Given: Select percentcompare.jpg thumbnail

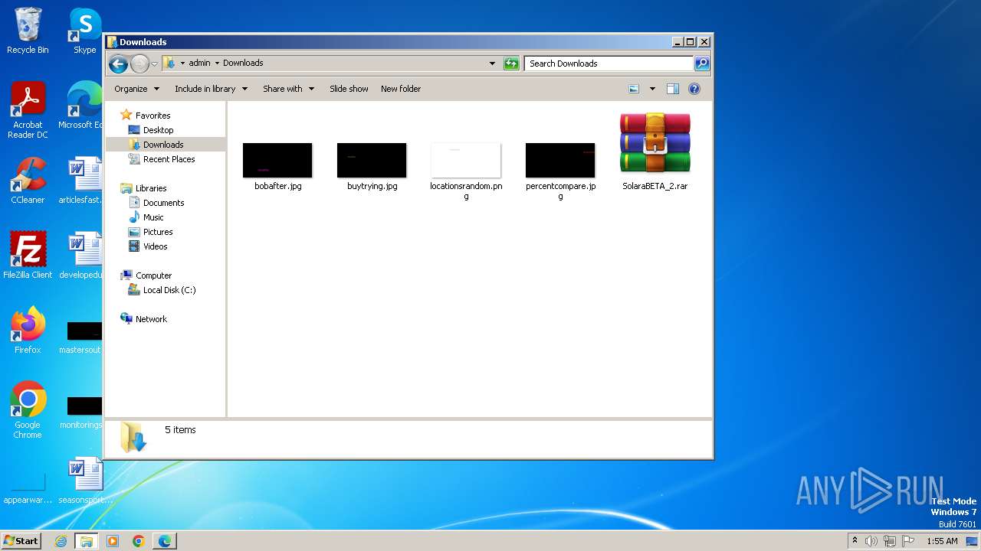Looking at the screenshot, I should pos(560,160).
